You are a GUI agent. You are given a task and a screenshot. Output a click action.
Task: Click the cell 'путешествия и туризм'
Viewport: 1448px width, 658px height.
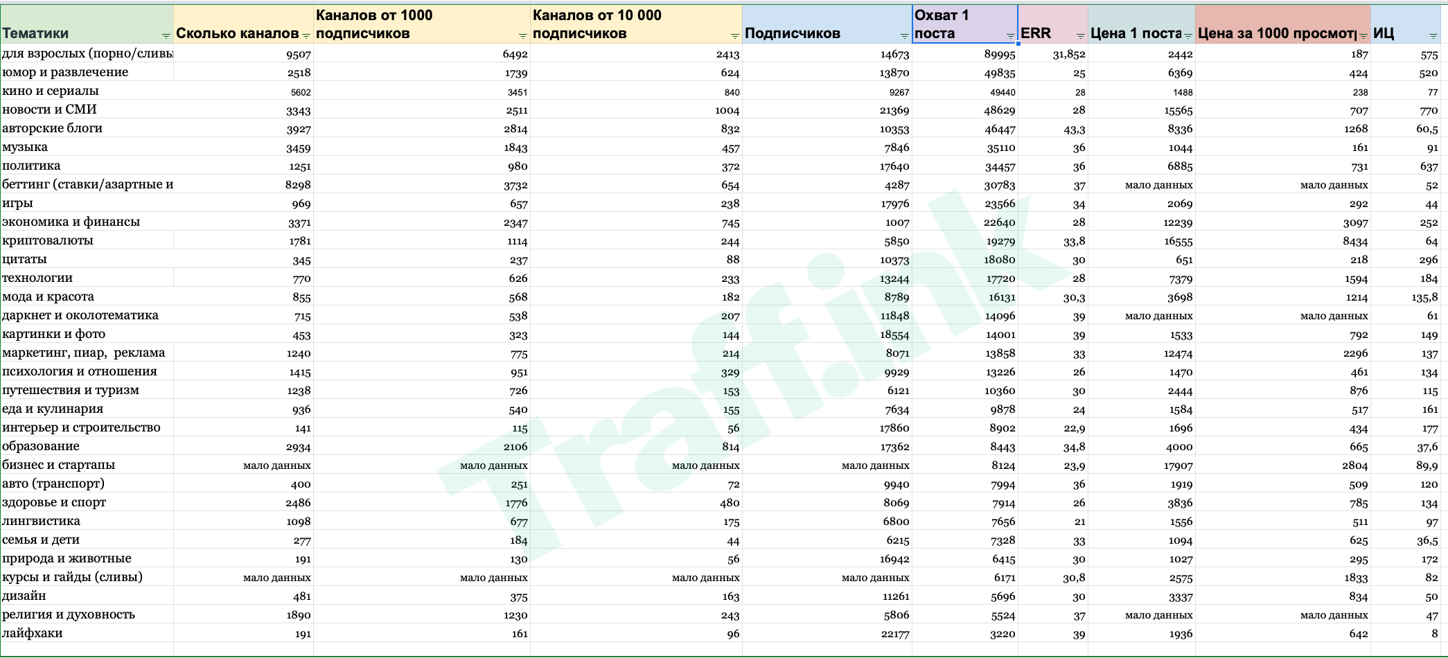[87, 390]
